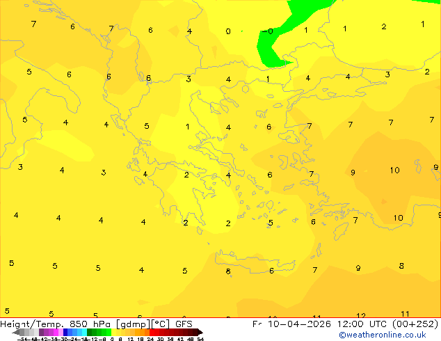Click the '-54' legend scale label

(x=22, y=339)
